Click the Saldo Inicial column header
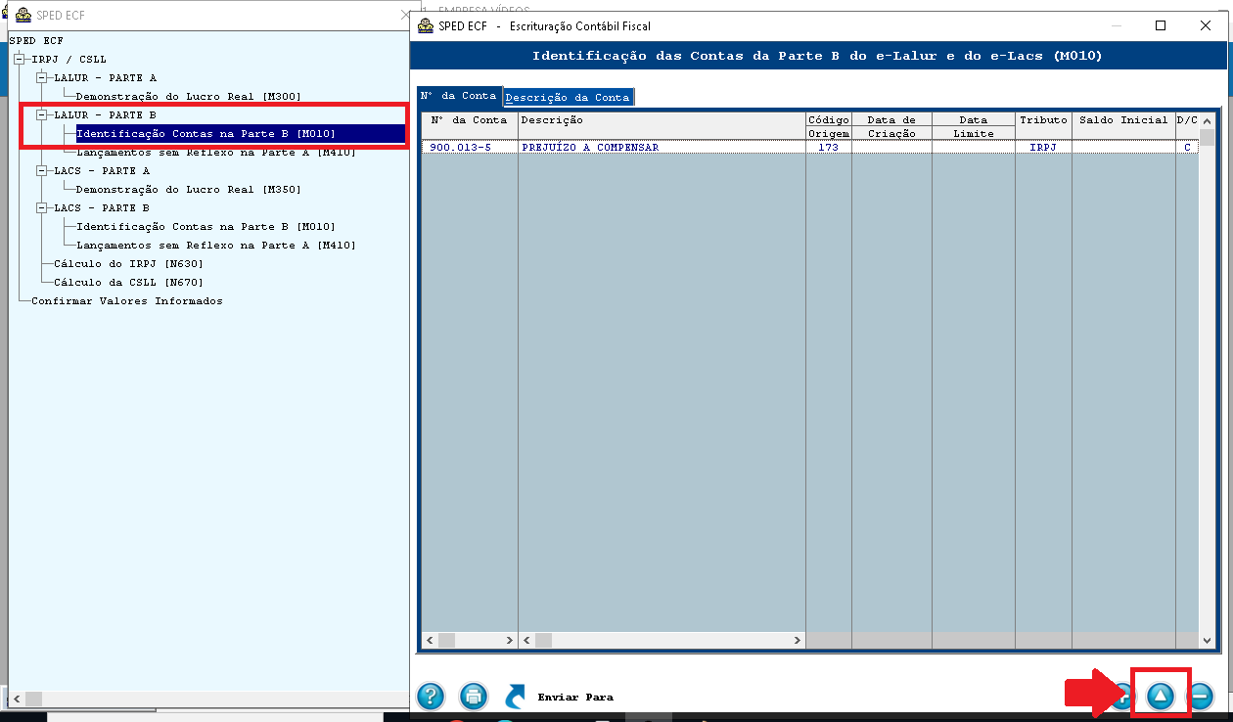Viewport: 1233px width, 722px height. (1123, 126)
